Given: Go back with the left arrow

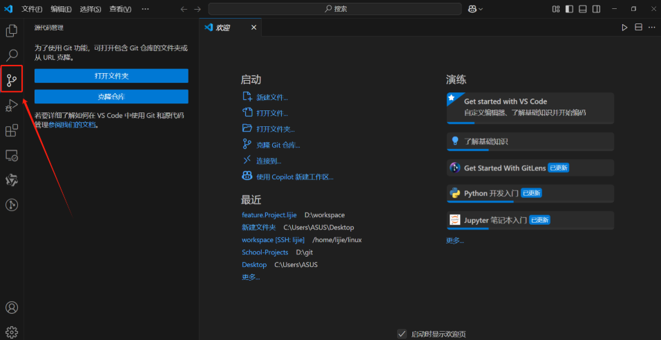Looking at the screenshot, I should point(183,9).
